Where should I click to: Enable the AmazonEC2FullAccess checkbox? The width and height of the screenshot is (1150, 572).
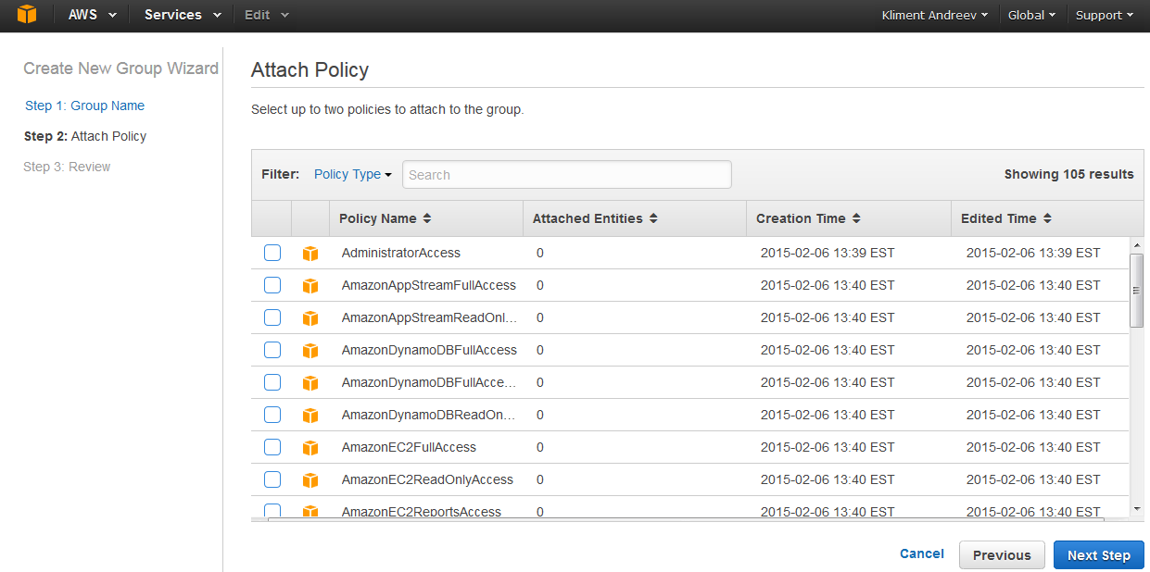pos(272,447)
